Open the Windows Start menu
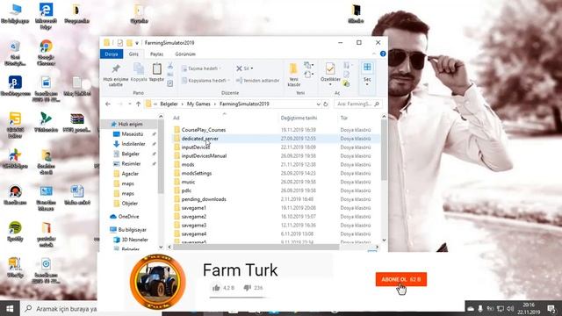 point(10,308)
